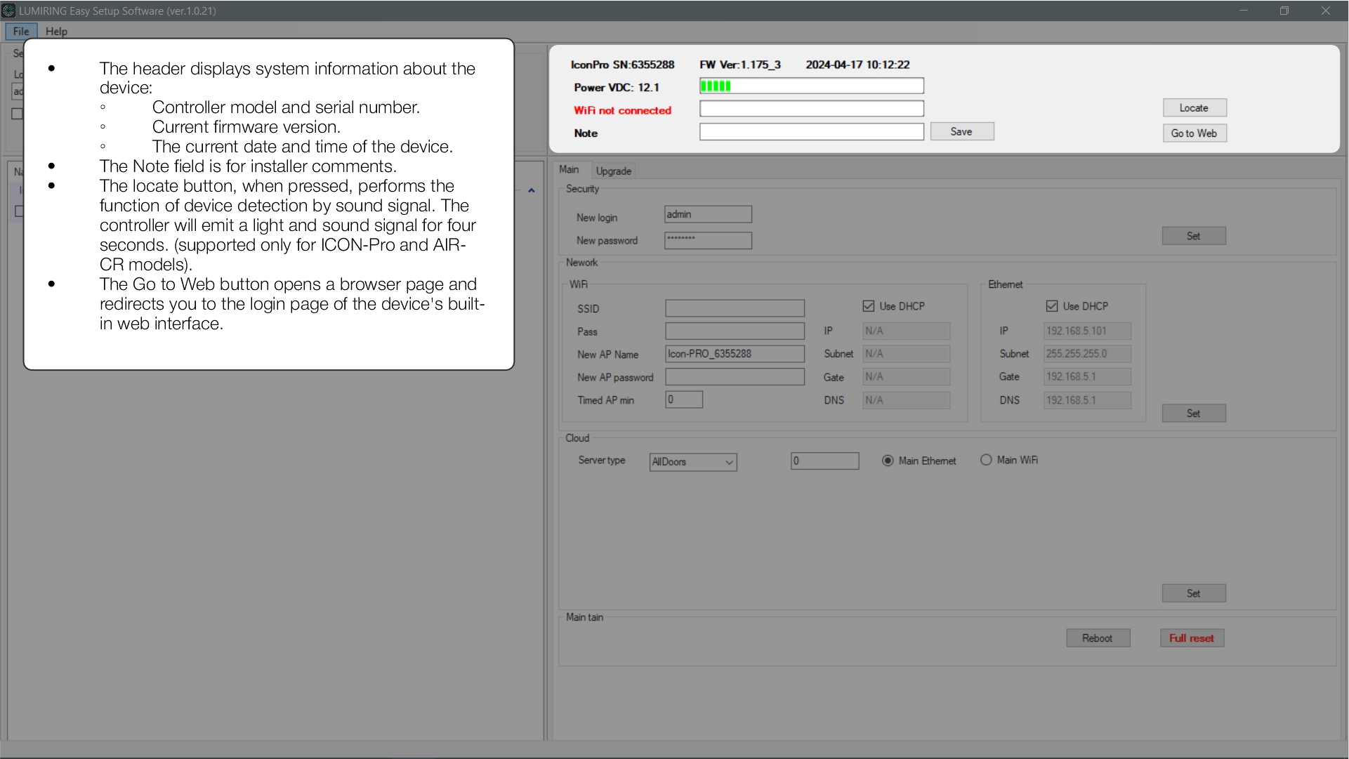Click the date time 2024-04-17 10:12:22
The image size is (1349, 759).
click(x=857, y=65)
